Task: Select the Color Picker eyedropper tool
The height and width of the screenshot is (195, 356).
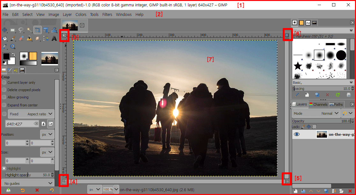Action: [x=4, y=47]
